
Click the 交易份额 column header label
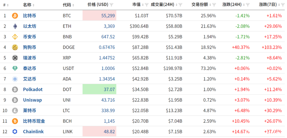[200, 5]
